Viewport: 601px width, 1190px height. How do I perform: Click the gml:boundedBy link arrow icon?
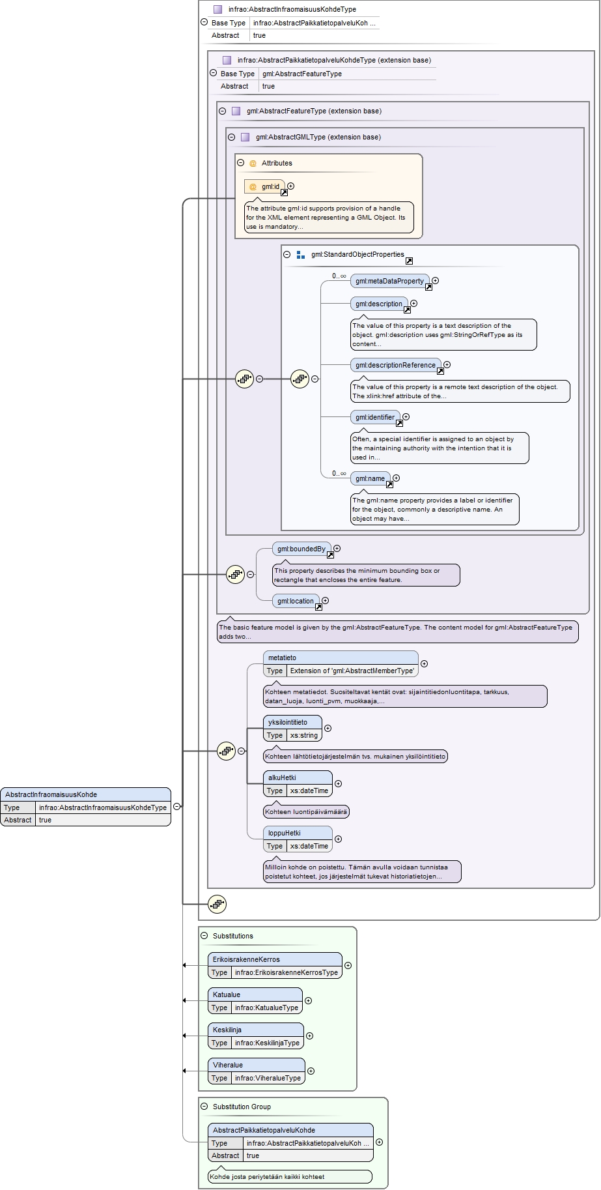(330, 555)
